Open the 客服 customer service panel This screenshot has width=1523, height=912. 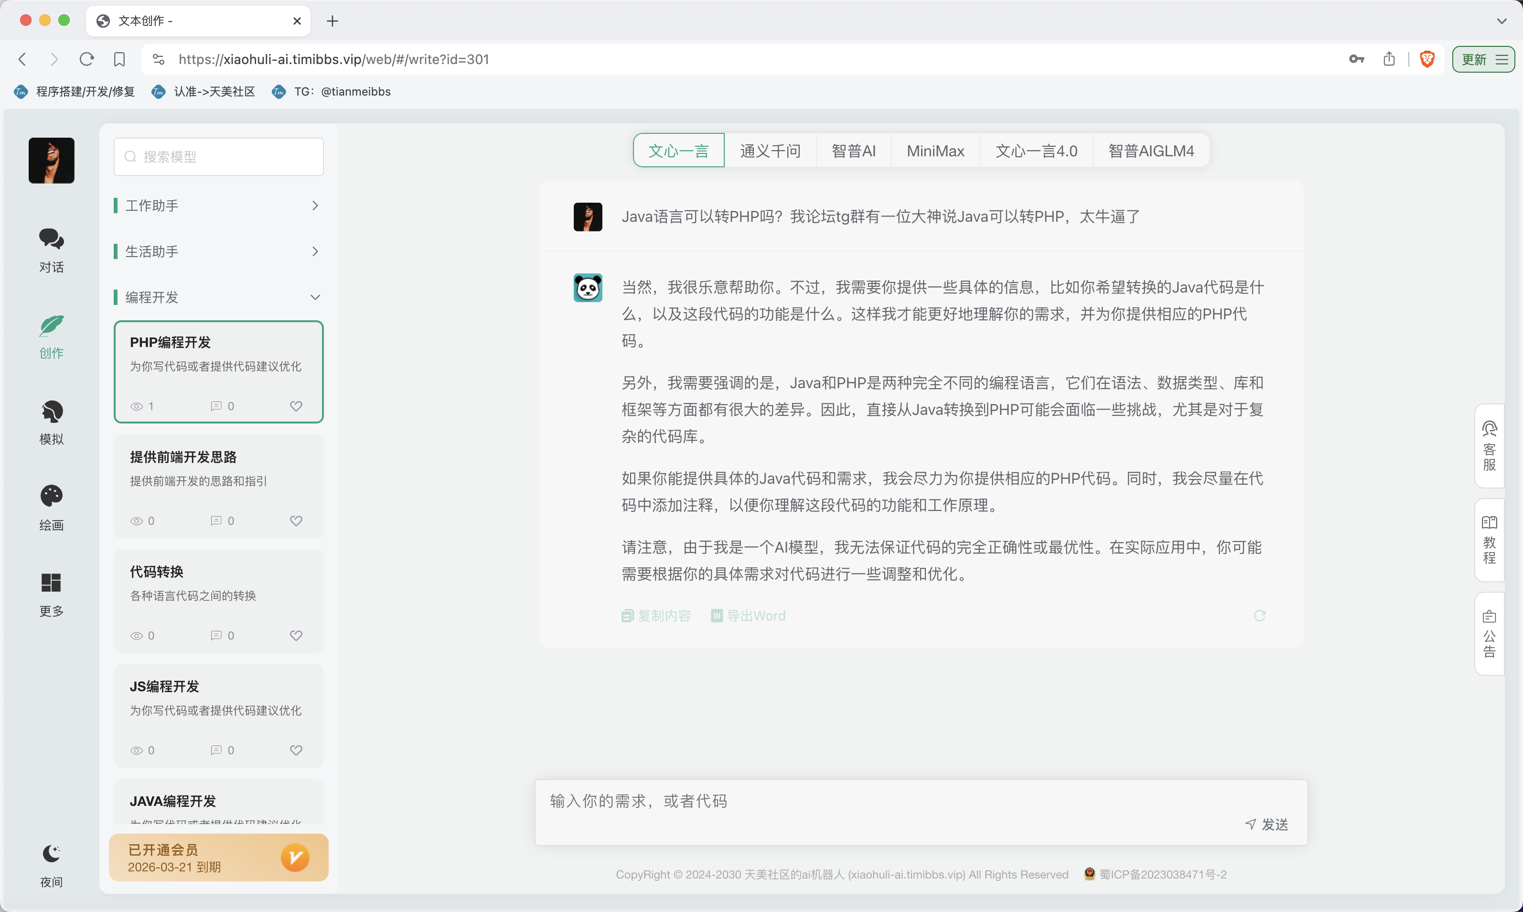pos(1489,446)
